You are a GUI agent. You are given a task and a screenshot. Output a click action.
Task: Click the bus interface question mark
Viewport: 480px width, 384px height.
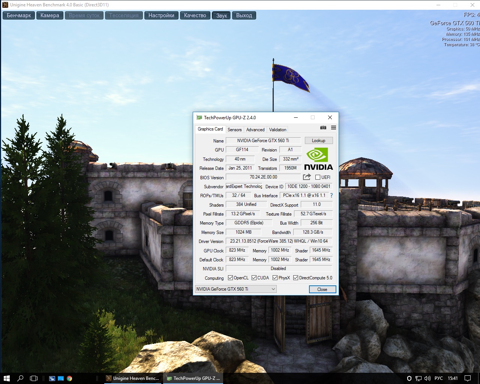(331, 195)
